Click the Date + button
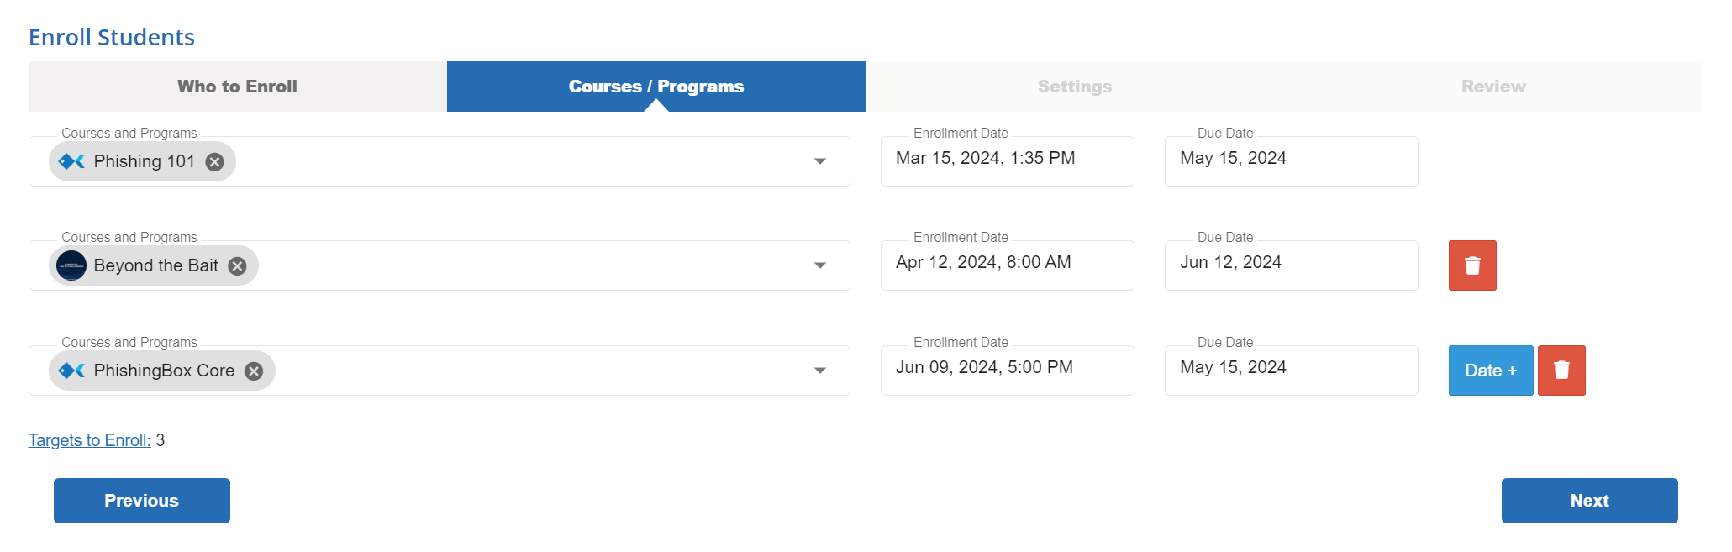The image size is (1732, 552). point(1491,371)
